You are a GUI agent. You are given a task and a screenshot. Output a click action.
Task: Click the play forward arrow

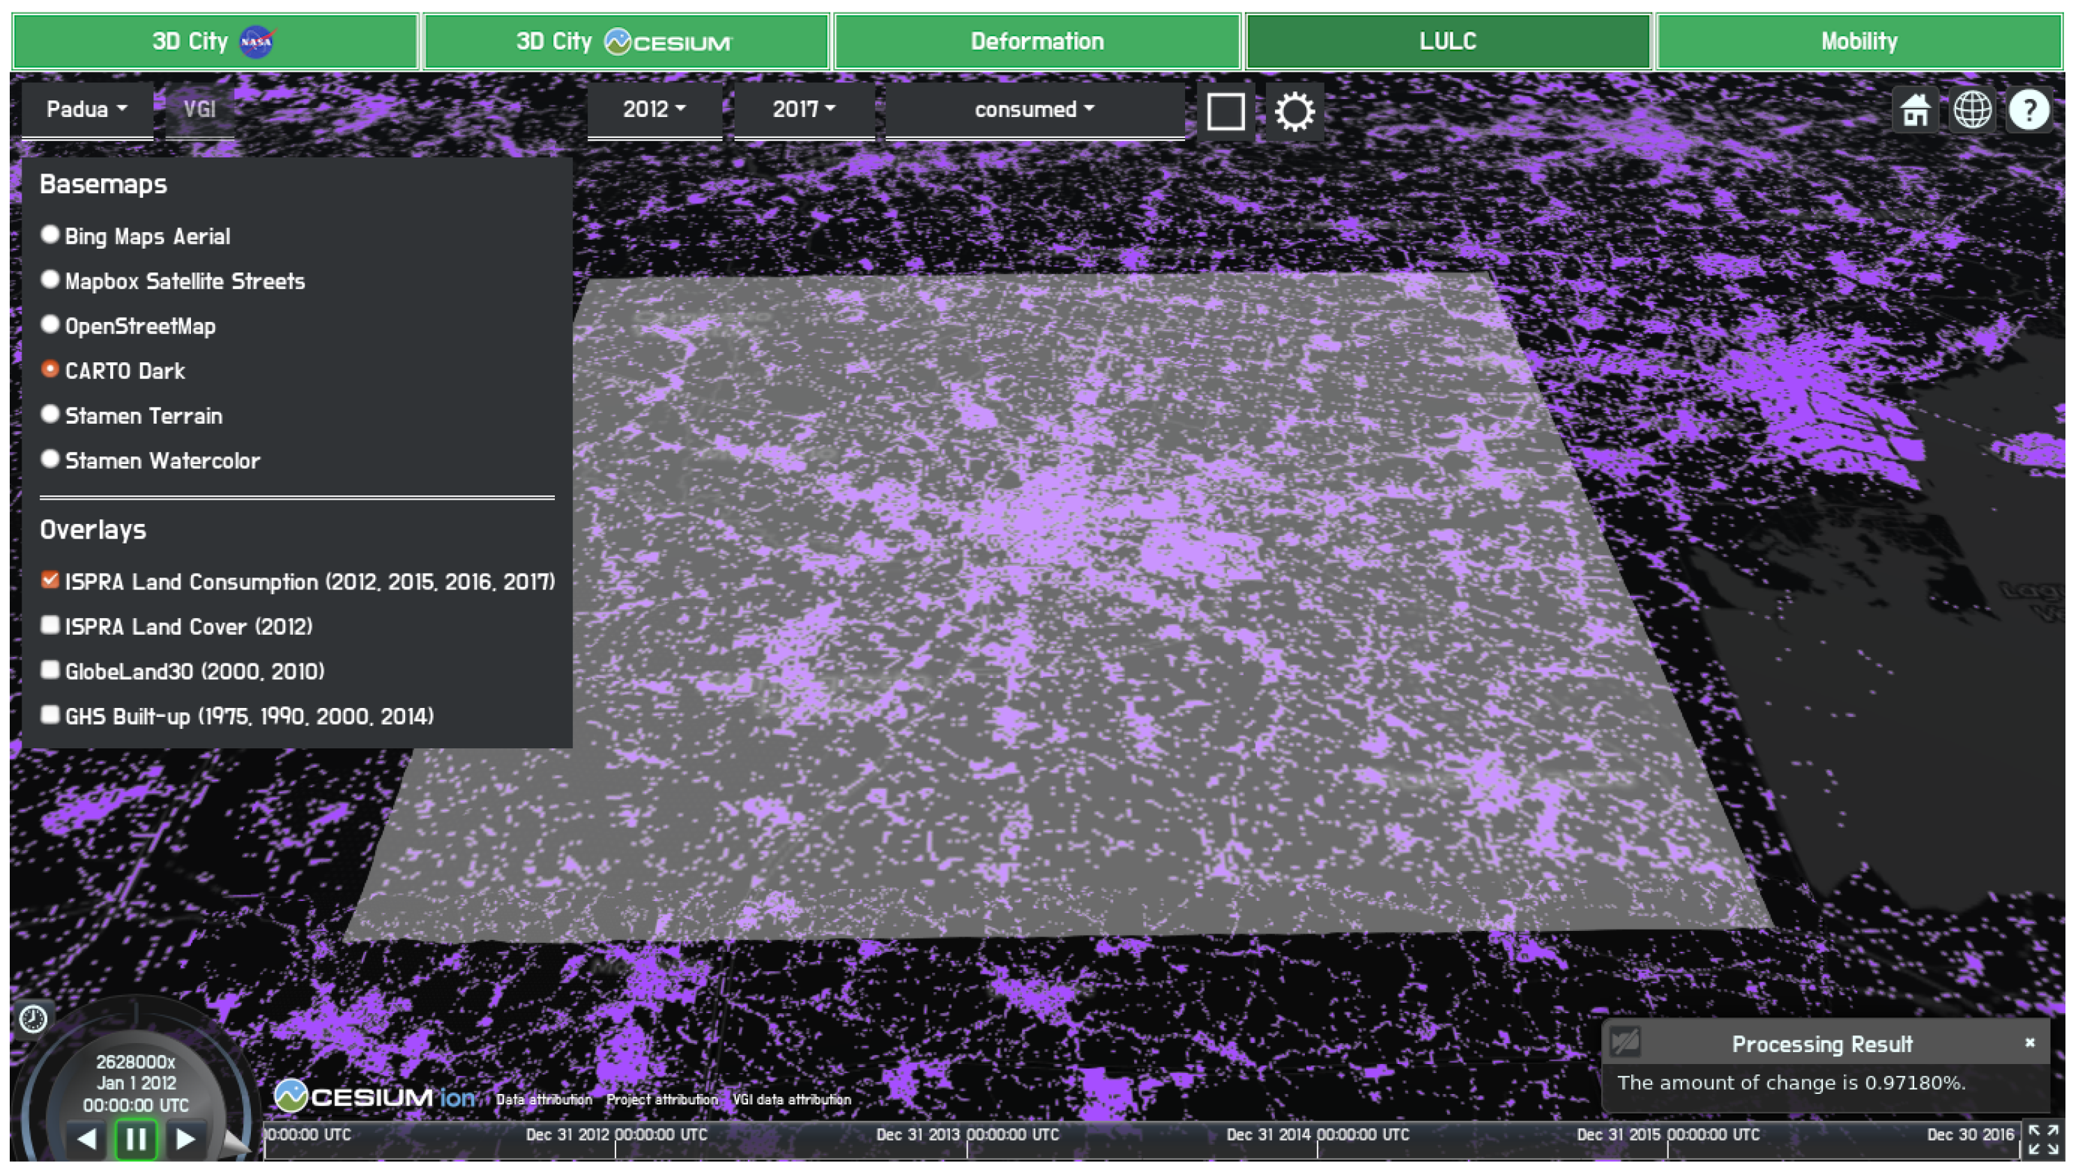click(x=185, y=1138)
